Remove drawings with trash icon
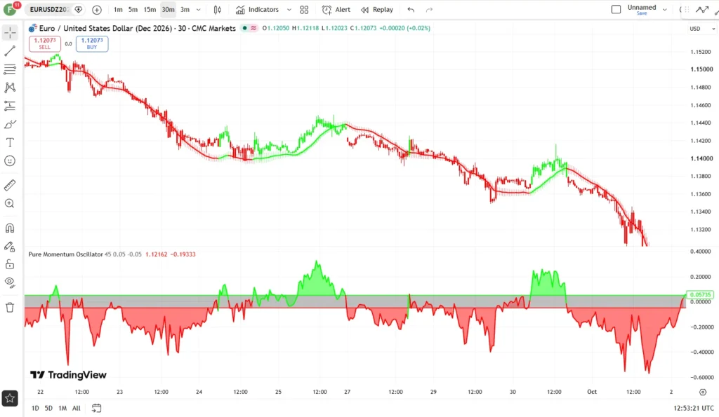The image size is (719, 417). (10, 307)
